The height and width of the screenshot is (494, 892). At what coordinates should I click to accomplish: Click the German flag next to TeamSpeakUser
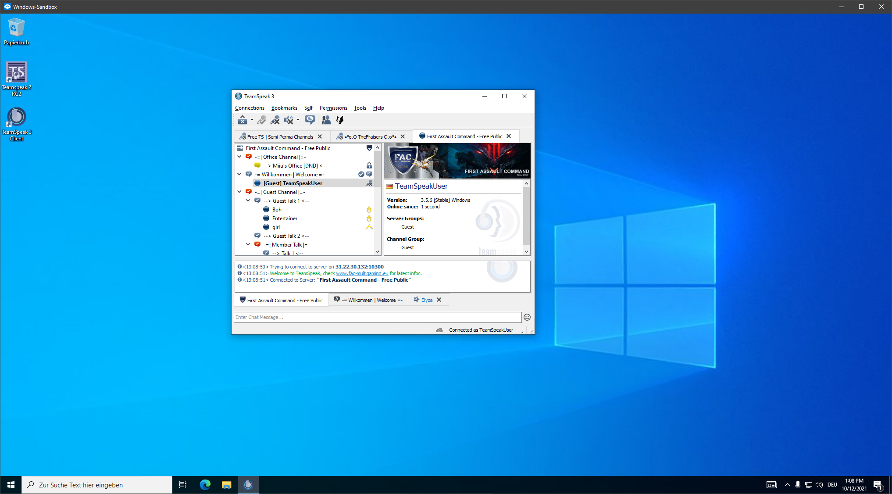point(389,186)
